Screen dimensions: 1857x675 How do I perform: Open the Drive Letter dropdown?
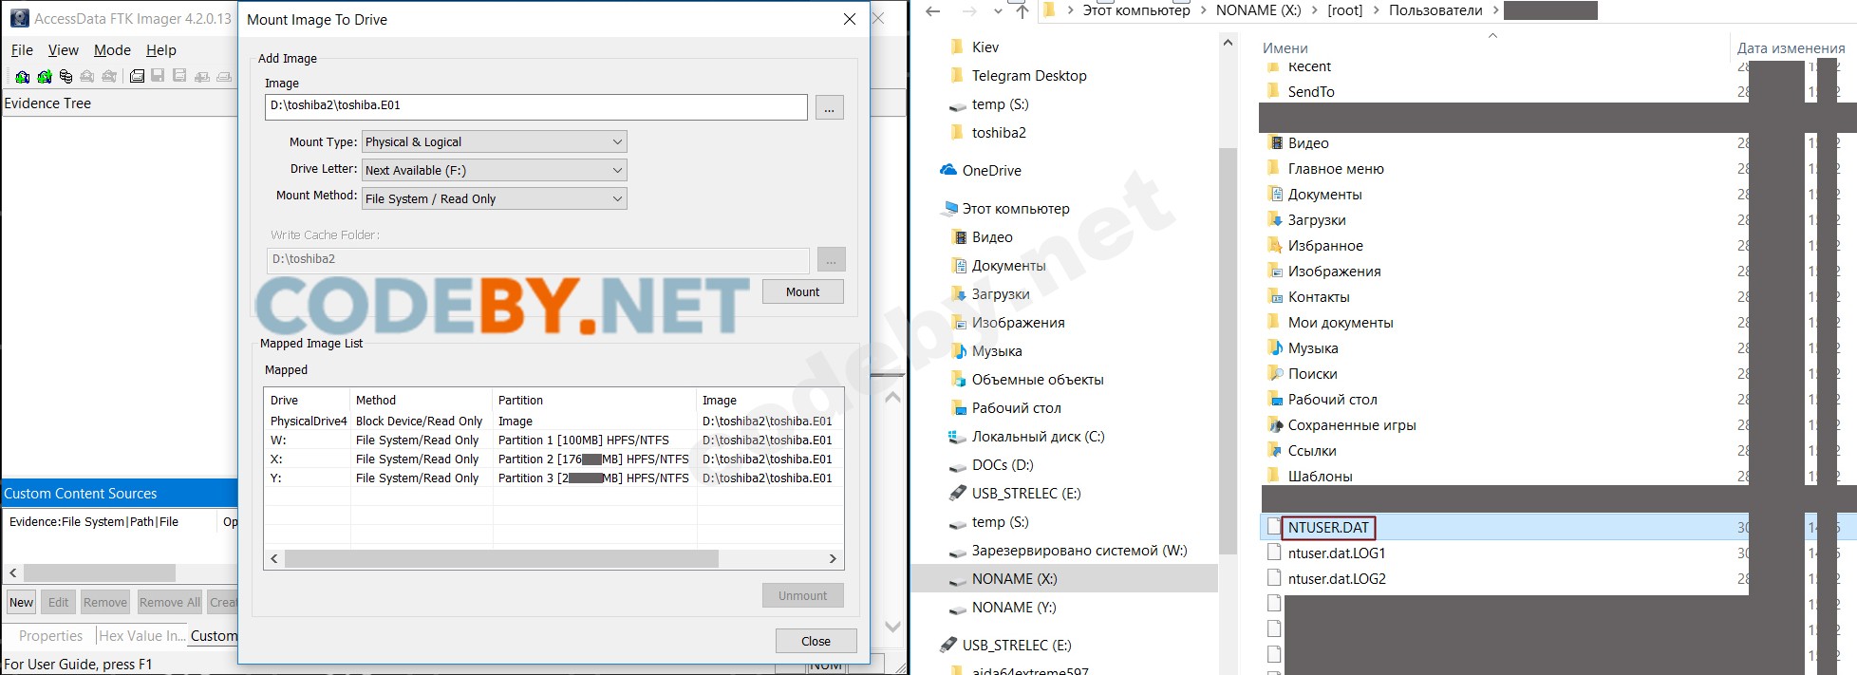495,170
